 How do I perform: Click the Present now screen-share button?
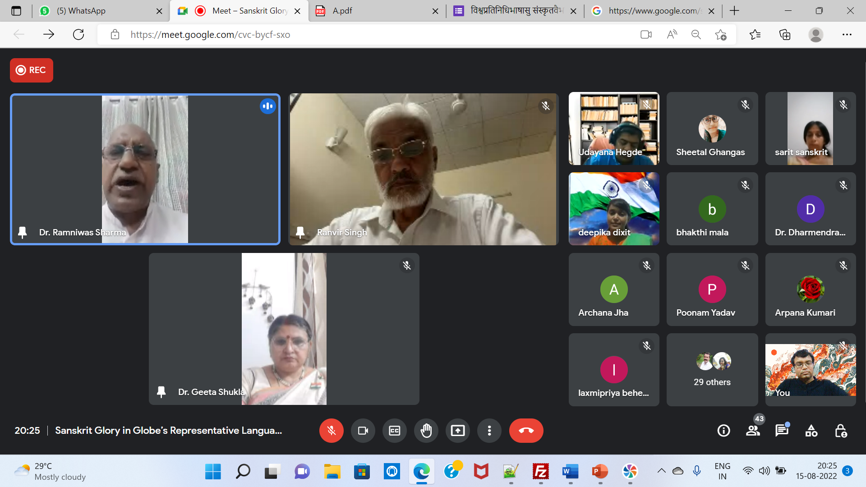457,431
